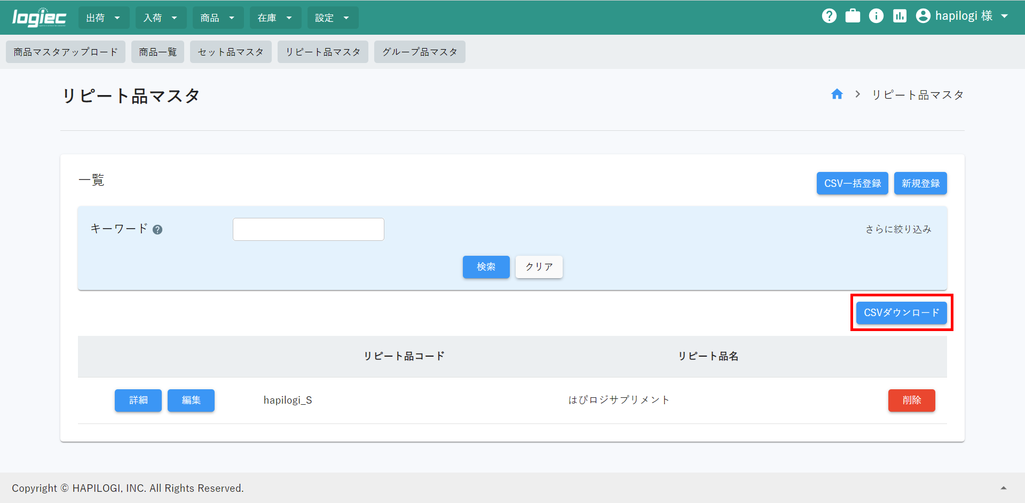Expand the 出荷 dropdown menu
Image resolution: width=1025 pixels, height=503 pixels.
pyautogui.click(x=104, y=18)
